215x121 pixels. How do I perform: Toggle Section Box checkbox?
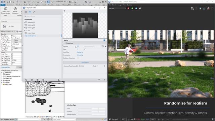pos(12,64)
